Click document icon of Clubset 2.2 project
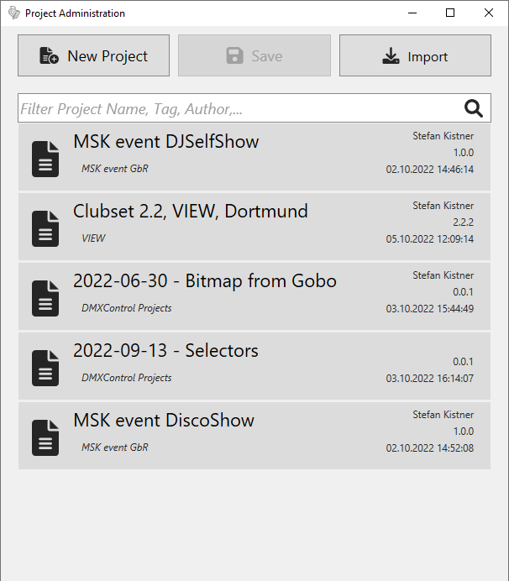Viewport: 509px width, 581px height. (x=45, y=228)
